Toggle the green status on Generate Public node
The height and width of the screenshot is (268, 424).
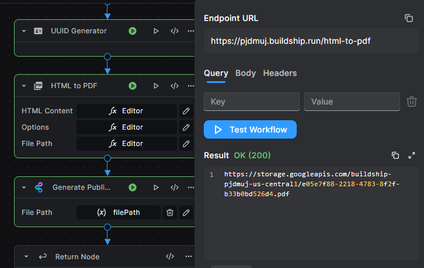tap(133, 187)
